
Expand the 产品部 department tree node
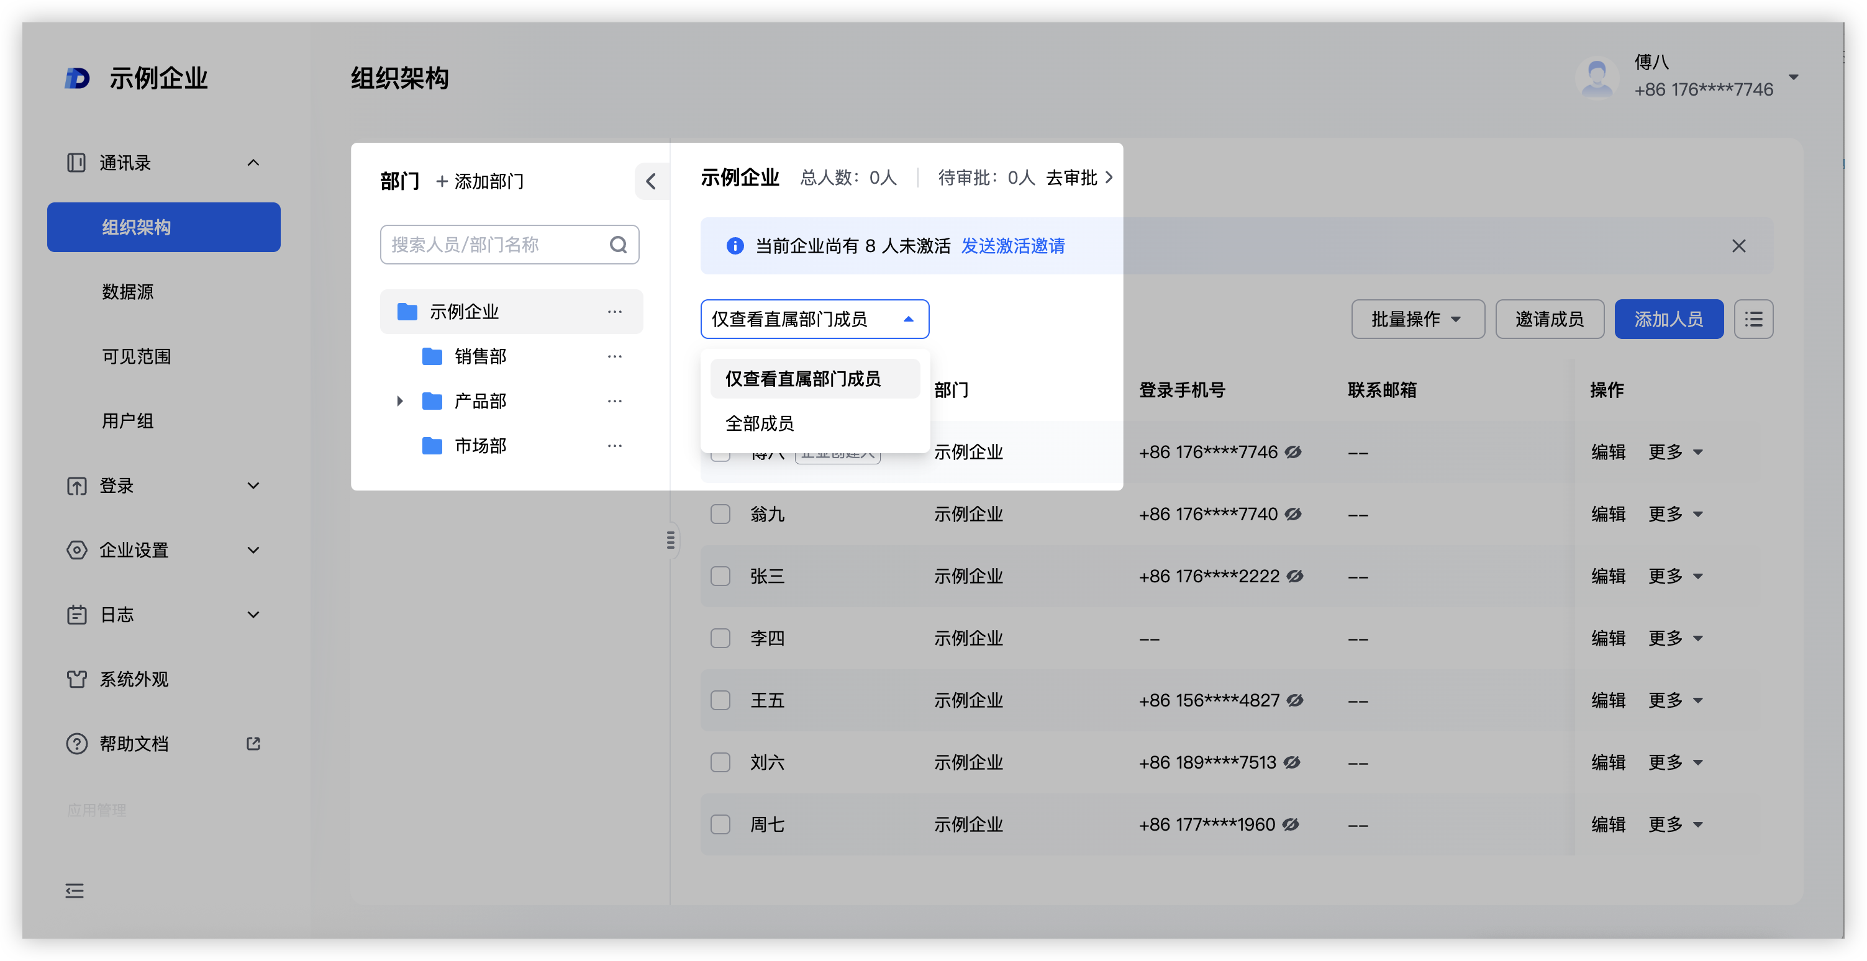399,400
